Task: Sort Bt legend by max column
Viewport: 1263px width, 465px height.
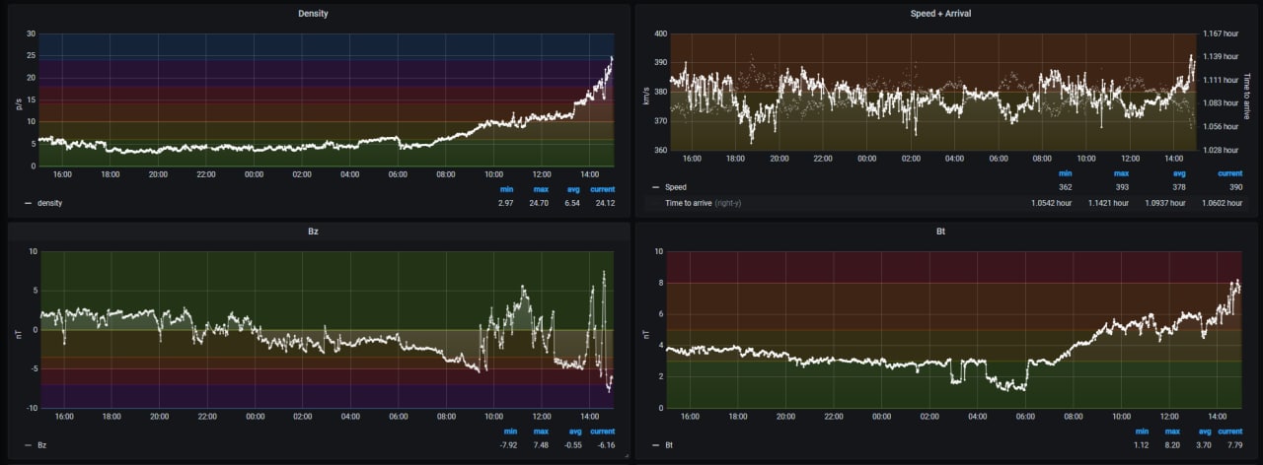Action: 1172,432
